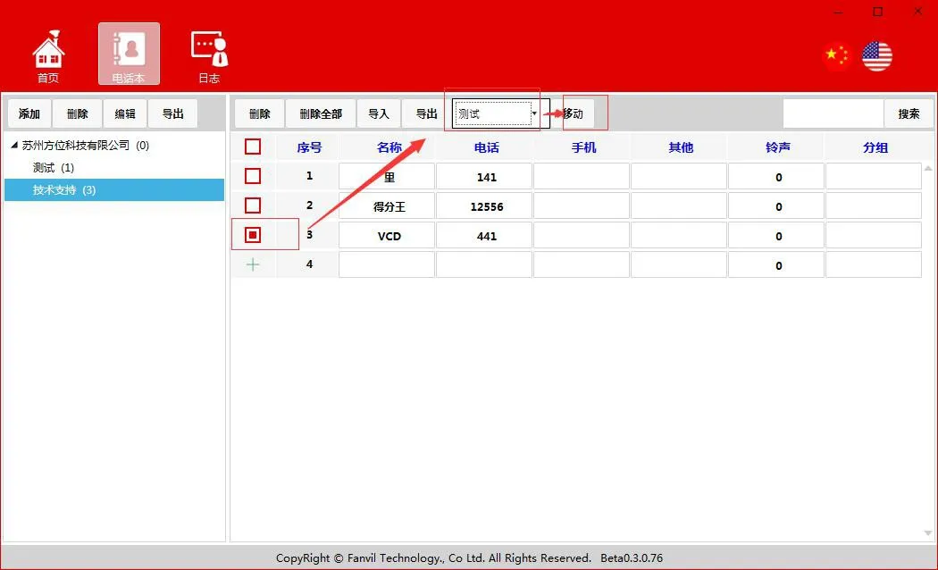938x570 pixels.
Task: Click the green plus icon in row 4
Action: click(253, 264)
